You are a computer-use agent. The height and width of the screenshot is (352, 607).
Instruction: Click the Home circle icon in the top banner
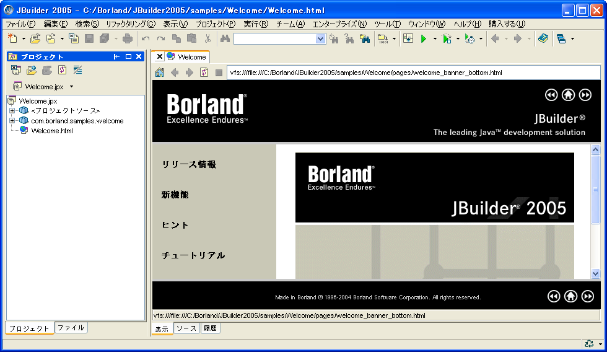pyautogui.click(x=568, y=95)
